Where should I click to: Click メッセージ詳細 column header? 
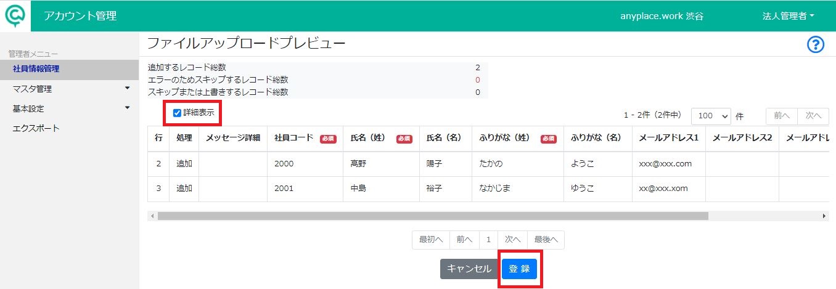[233, 139]
